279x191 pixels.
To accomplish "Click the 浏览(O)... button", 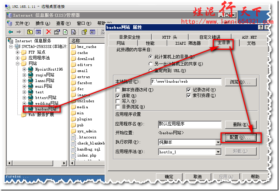I will tap(242, 82).
